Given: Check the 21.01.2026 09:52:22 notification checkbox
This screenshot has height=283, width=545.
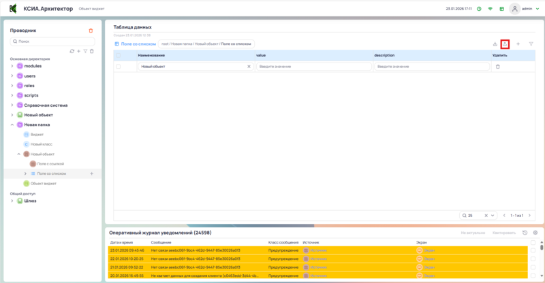Looking at the screenshot, I should (x=533, y=267).
